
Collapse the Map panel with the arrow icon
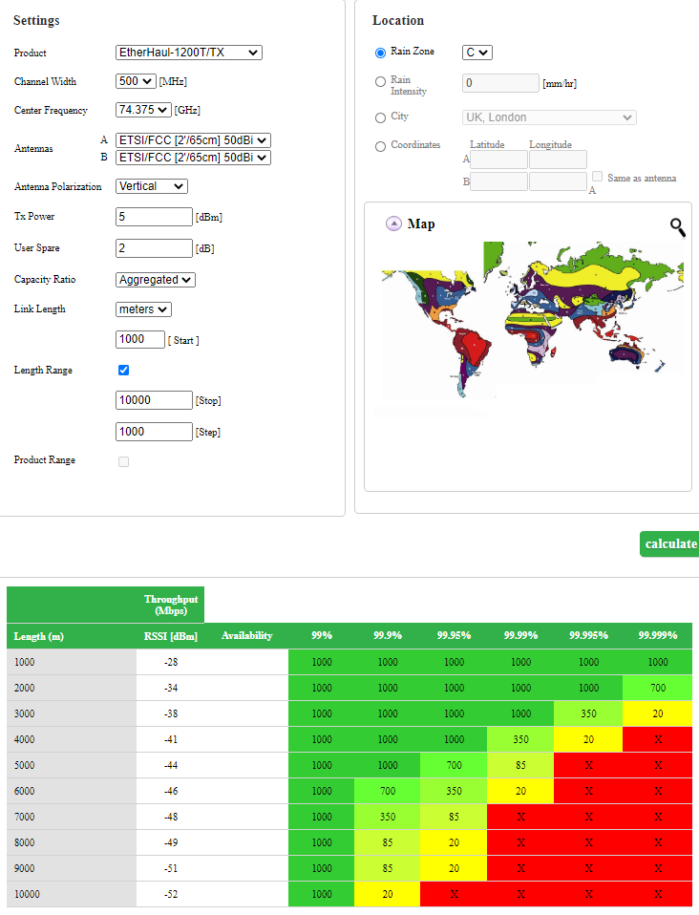[x=393, y=223]
